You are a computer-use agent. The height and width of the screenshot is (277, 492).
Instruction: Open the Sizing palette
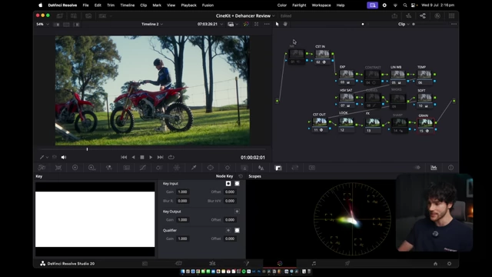(295, 168)
